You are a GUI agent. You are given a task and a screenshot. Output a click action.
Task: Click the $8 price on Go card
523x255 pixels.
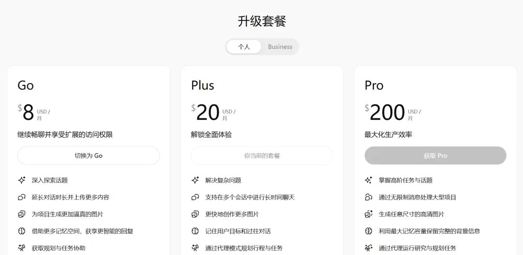tap(26, 113)
